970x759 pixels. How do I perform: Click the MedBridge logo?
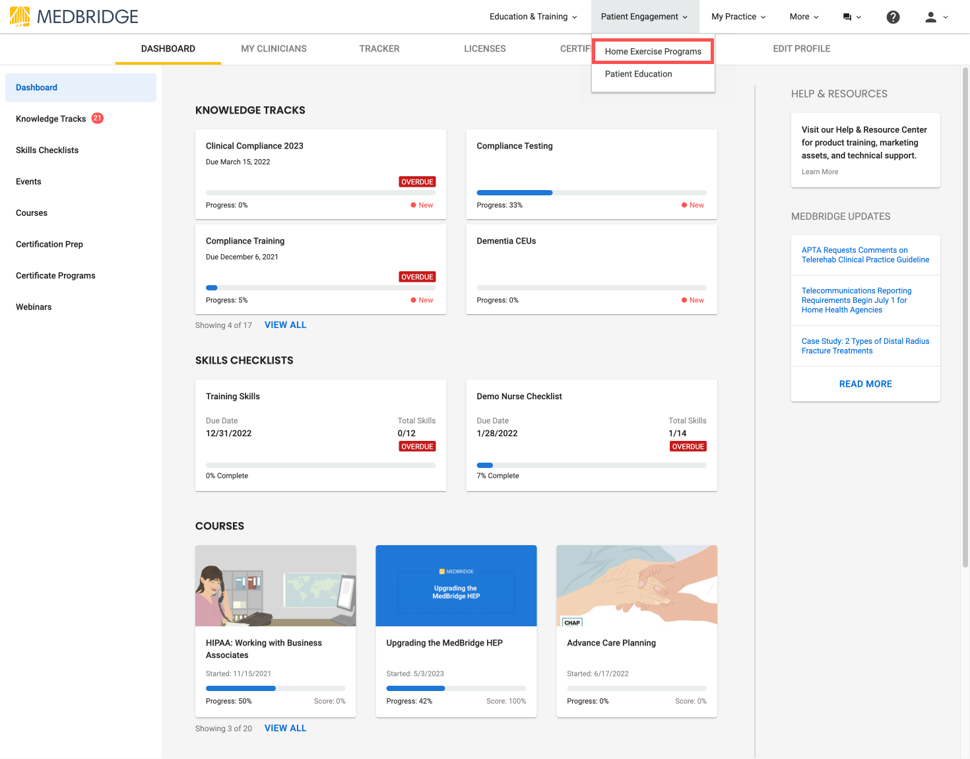(x=74, y=16)
